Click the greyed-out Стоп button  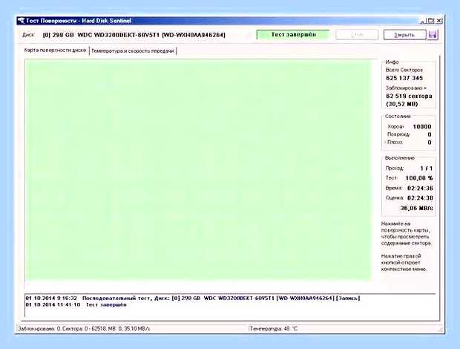[357, 35]
